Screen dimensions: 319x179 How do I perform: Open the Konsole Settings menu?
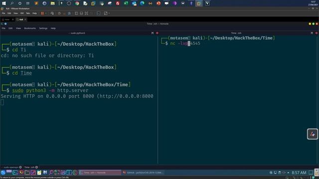43,28
